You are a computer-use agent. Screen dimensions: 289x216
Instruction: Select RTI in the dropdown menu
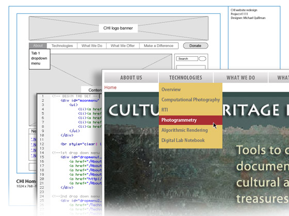click(x=190, y=110)
